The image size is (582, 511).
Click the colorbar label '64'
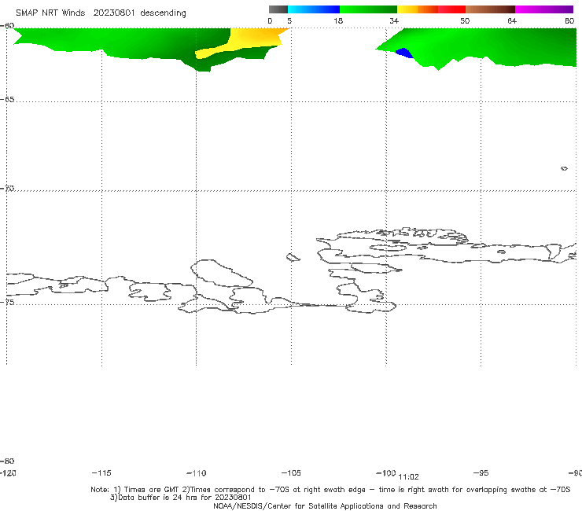(512, 20)
